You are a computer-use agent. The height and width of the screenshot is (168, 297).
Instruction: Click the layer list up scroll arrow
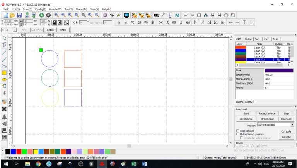(x=292, y=44)
